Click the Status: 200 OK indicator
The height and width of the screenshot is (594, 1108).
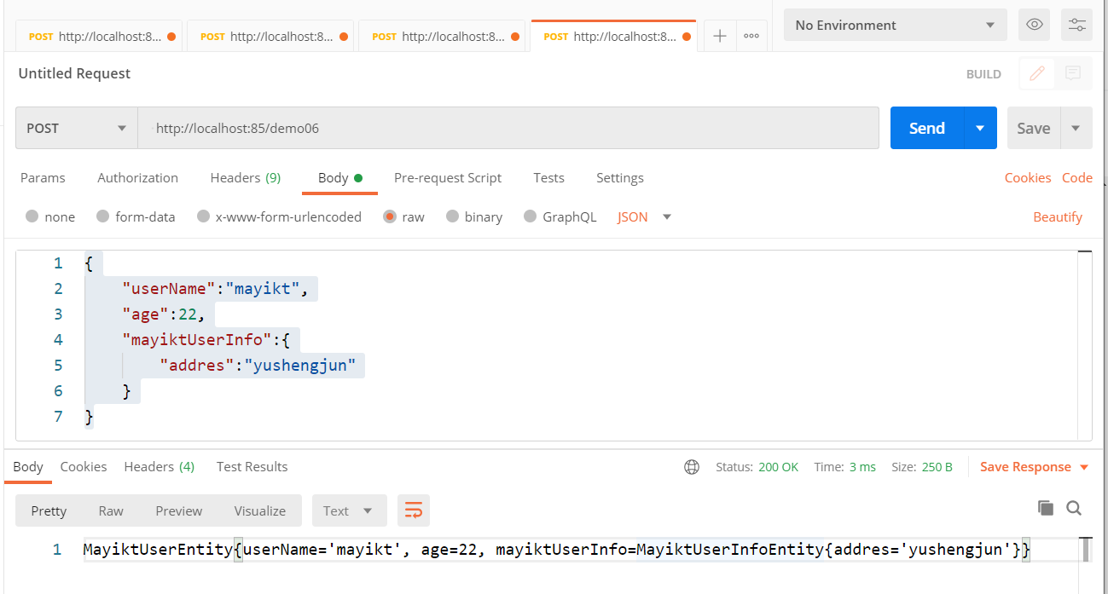[757, 467]
